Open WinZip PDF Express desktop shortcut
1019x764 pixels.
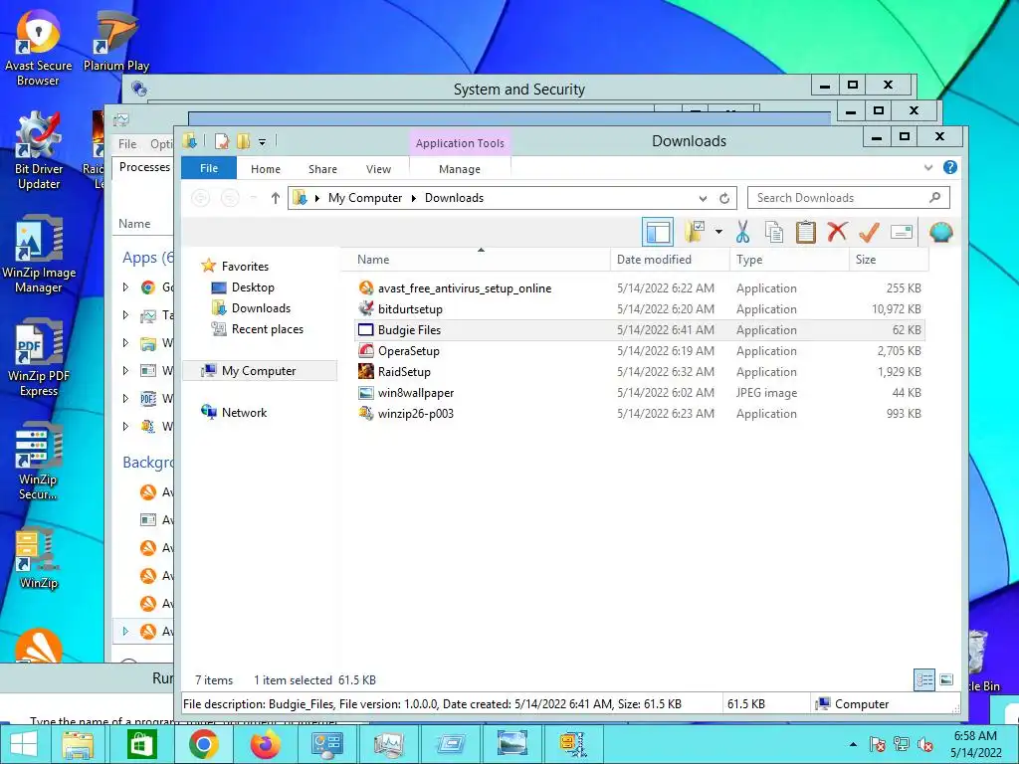click(39, 358)
